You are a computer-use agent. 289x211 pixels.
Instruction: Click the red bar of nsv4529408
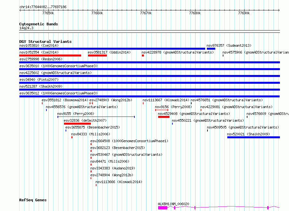coord(164,117)
